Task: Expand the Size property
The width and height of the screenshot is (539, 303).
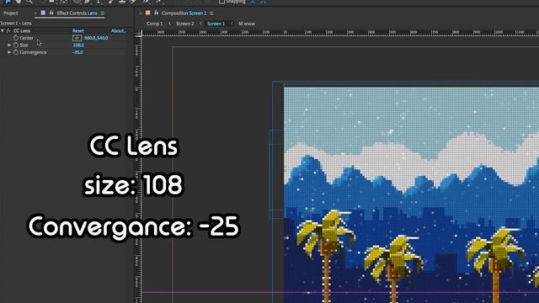Action: click(x=9, y=45)
